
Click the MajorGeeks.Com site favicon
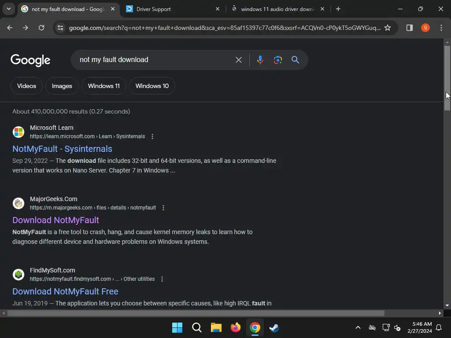pos(18,203)
